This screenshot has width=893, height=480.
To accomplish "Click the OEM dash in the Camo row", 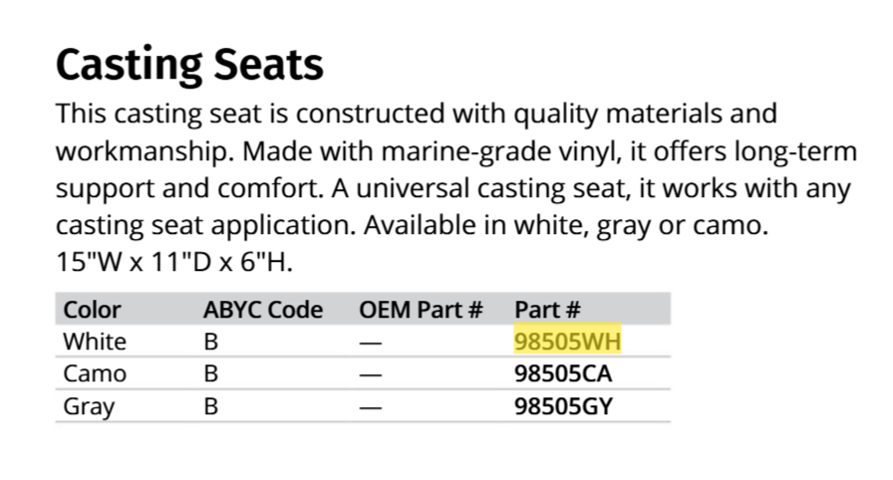I will [371, 374].
